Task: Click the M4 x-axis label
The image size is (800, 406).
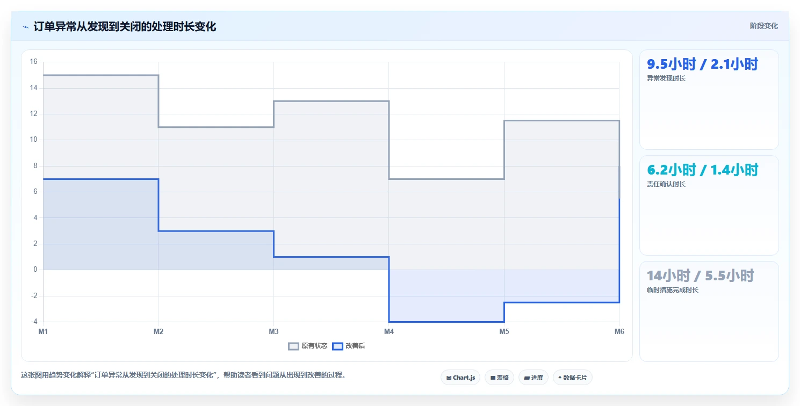Action: coord(389,332)
